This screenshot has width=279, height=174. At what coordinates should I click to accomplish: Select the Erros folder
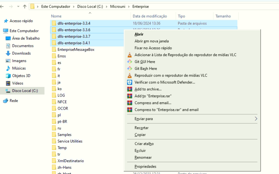[61, 56]
